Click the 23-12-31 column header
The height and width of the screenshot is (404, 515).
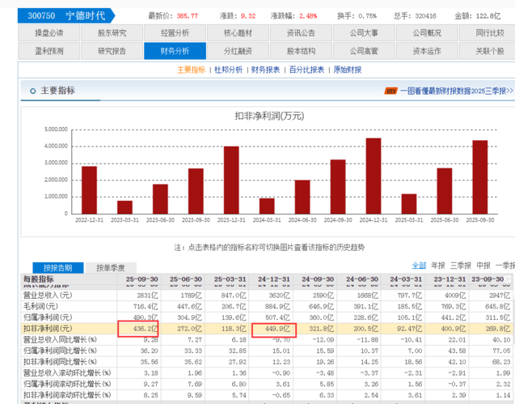[450, 279]
